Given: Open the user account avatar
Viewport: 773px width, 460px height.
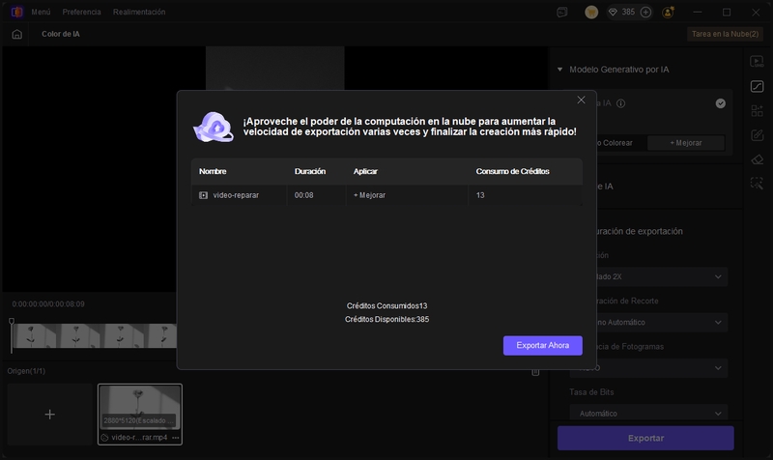Looking at the screenshot, I should click(x=668, y=13).
